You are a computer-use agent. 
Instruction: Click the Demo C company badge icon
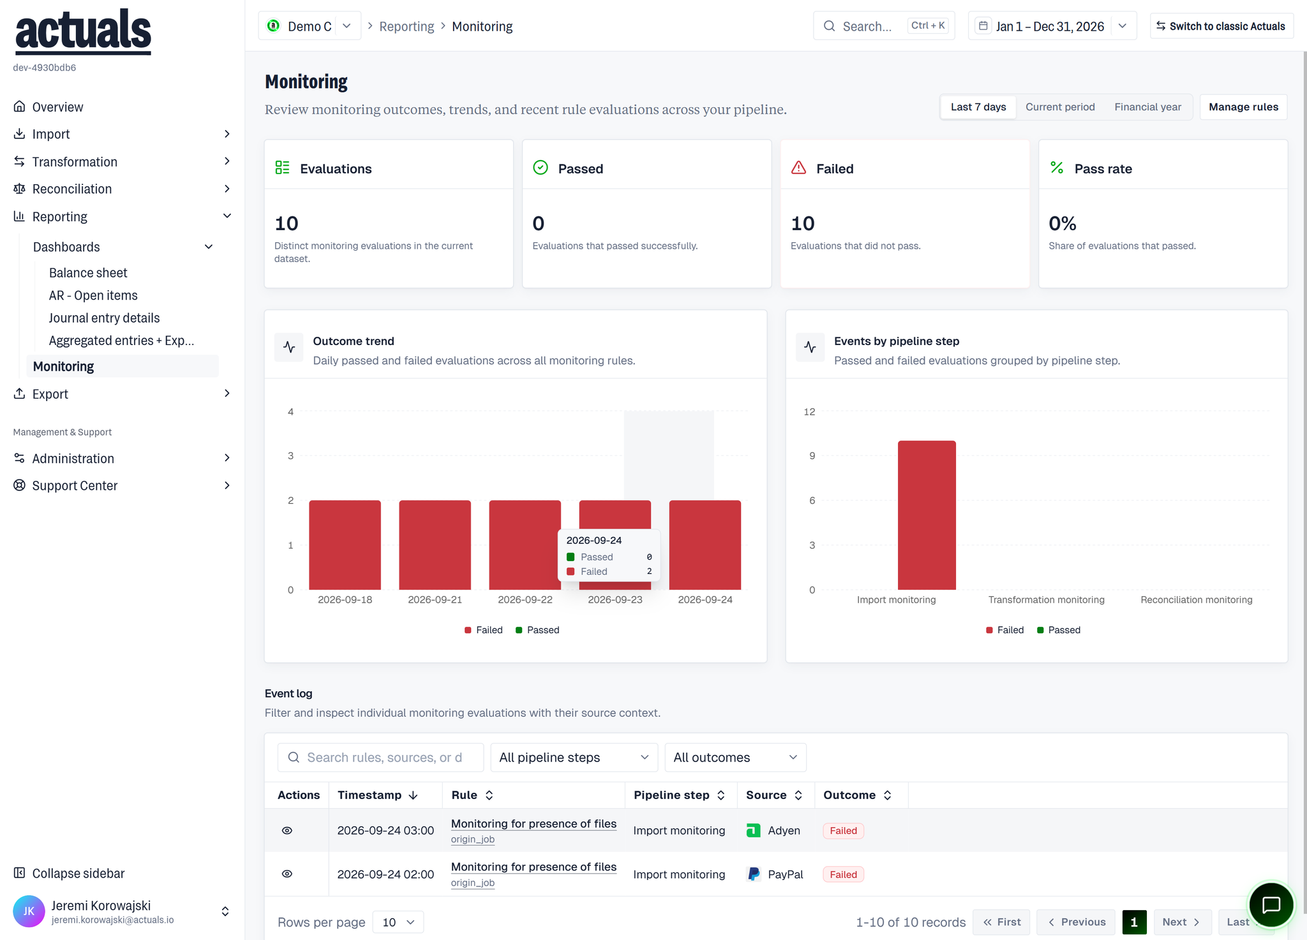point(273,26)
